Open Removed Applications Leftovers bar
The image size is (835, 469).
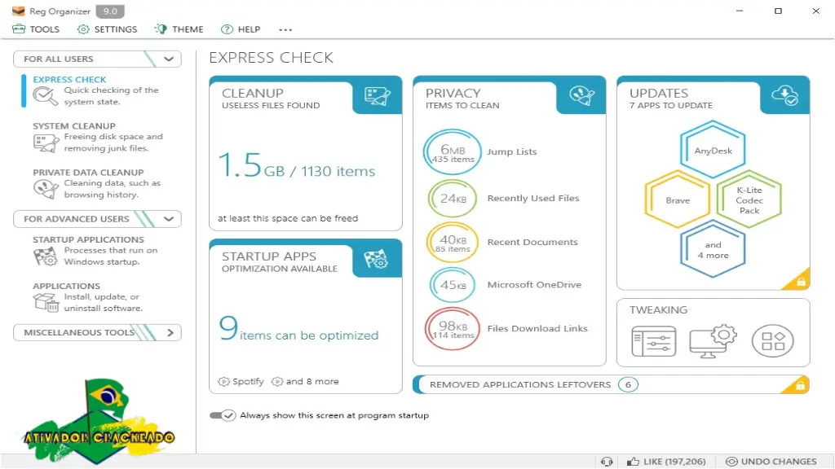[x=611, y=384]
